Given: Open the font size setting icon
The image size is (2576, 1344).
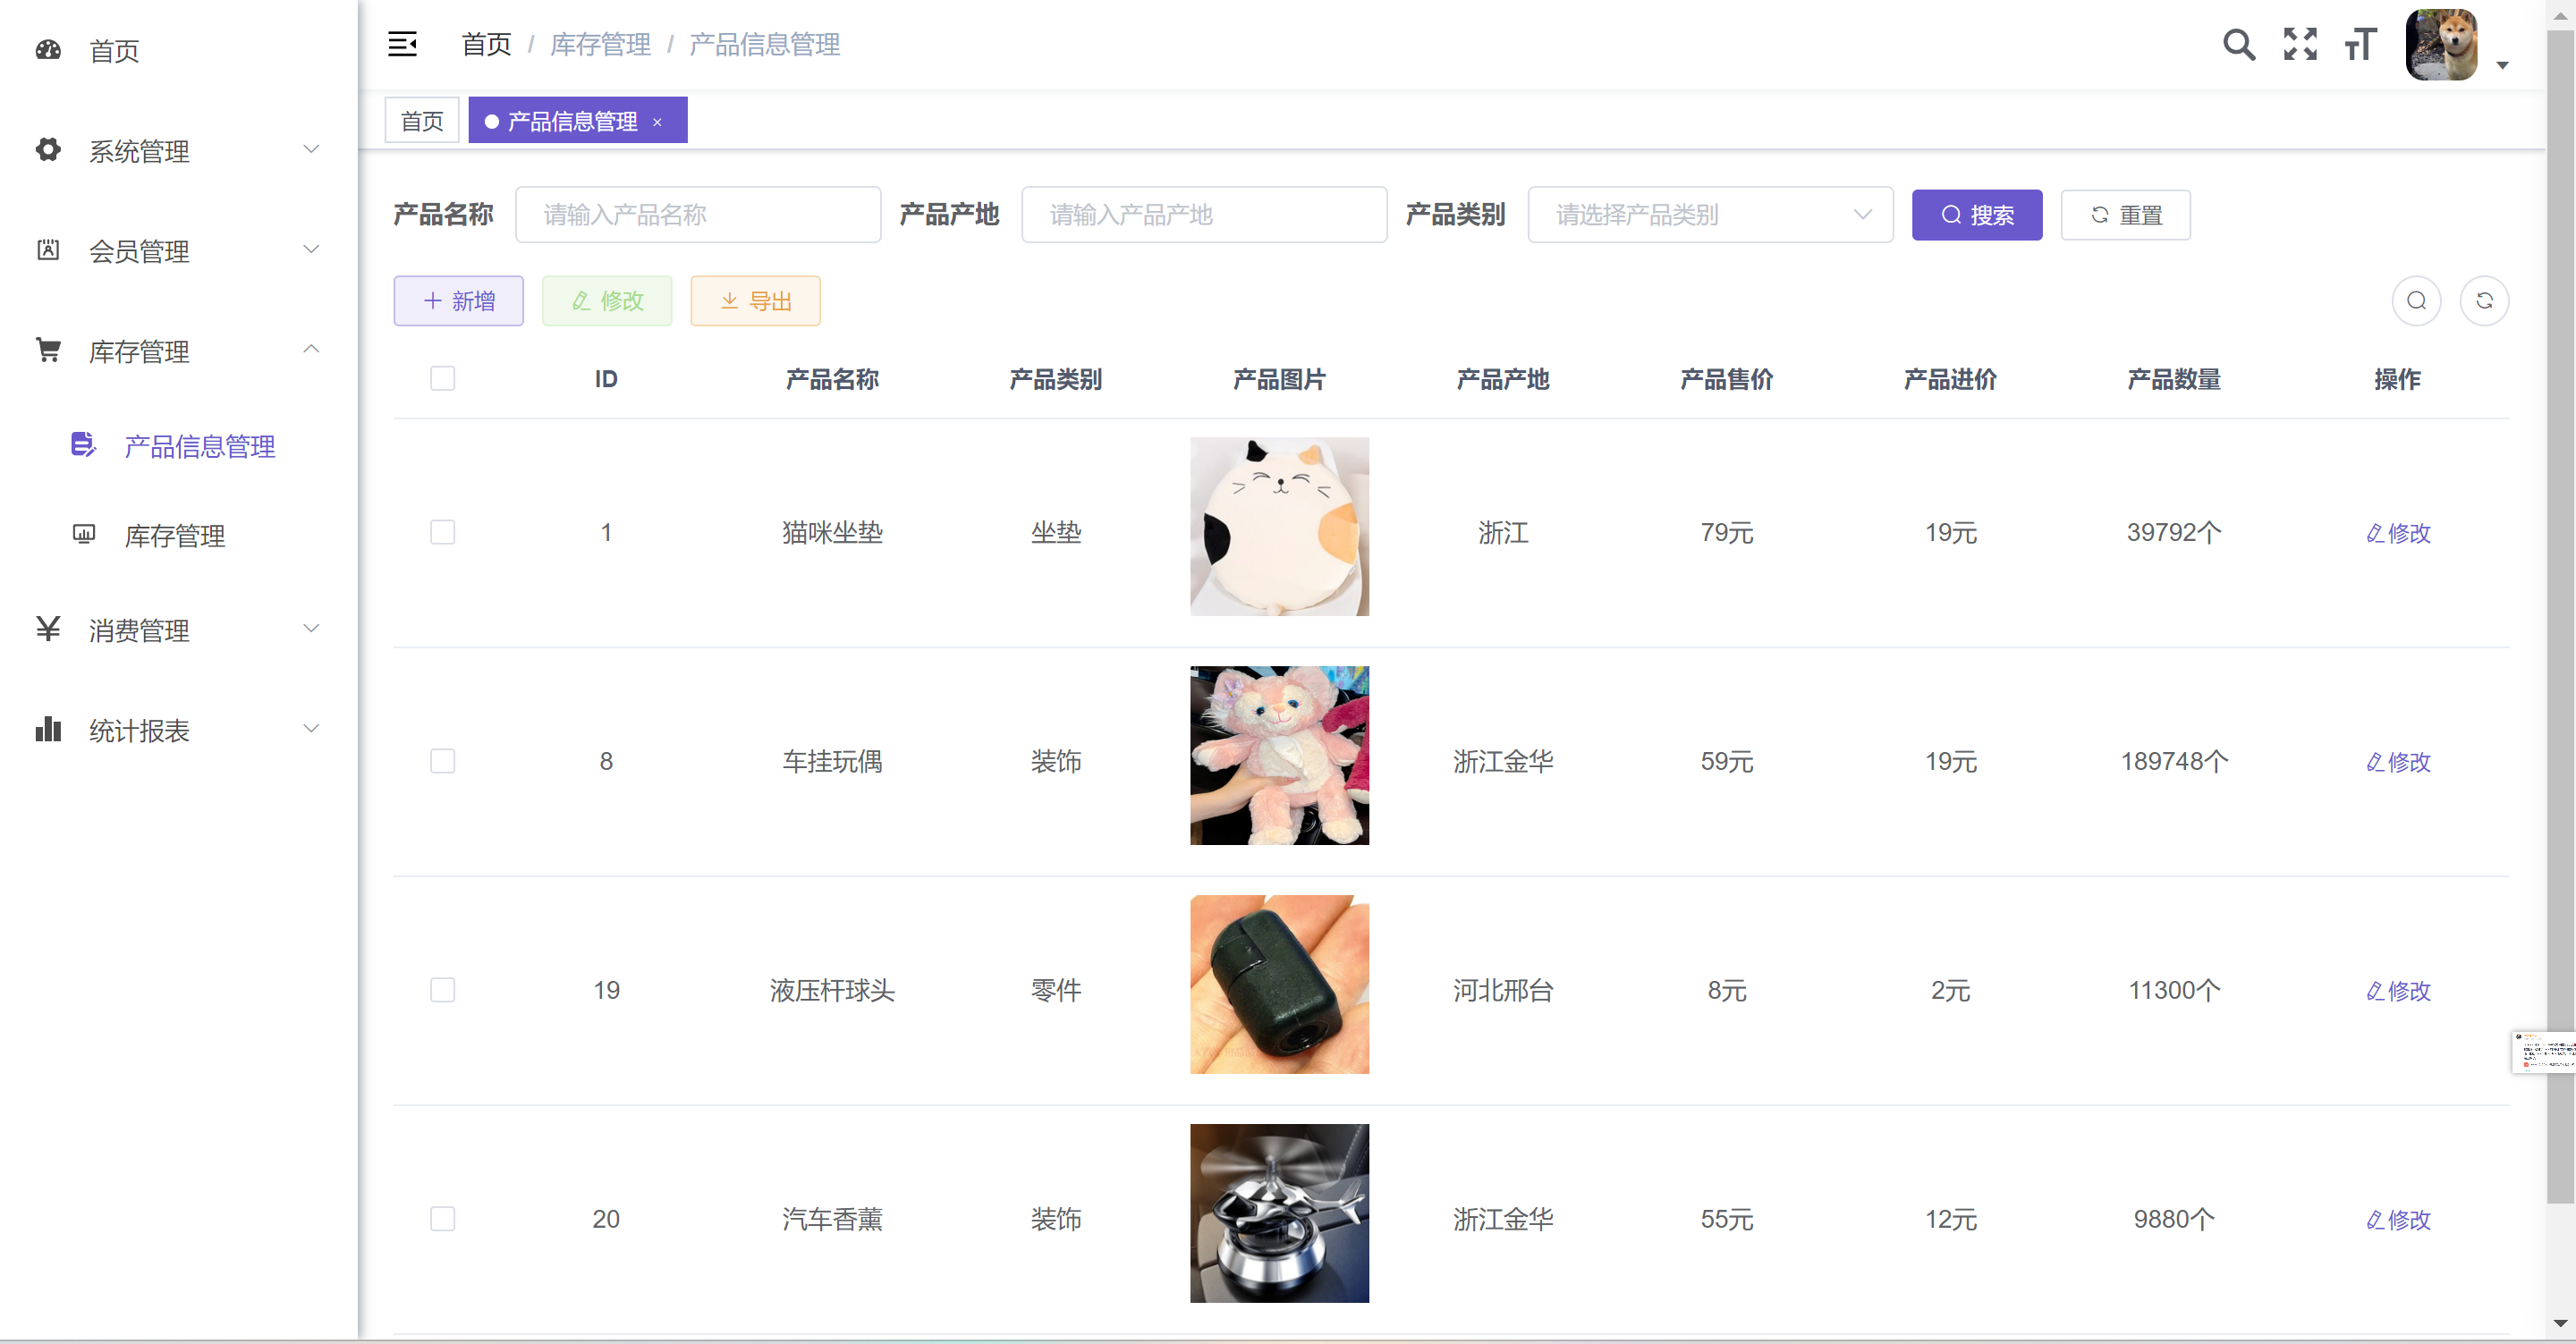Looking at the screenshot, I should point(2360,44).
